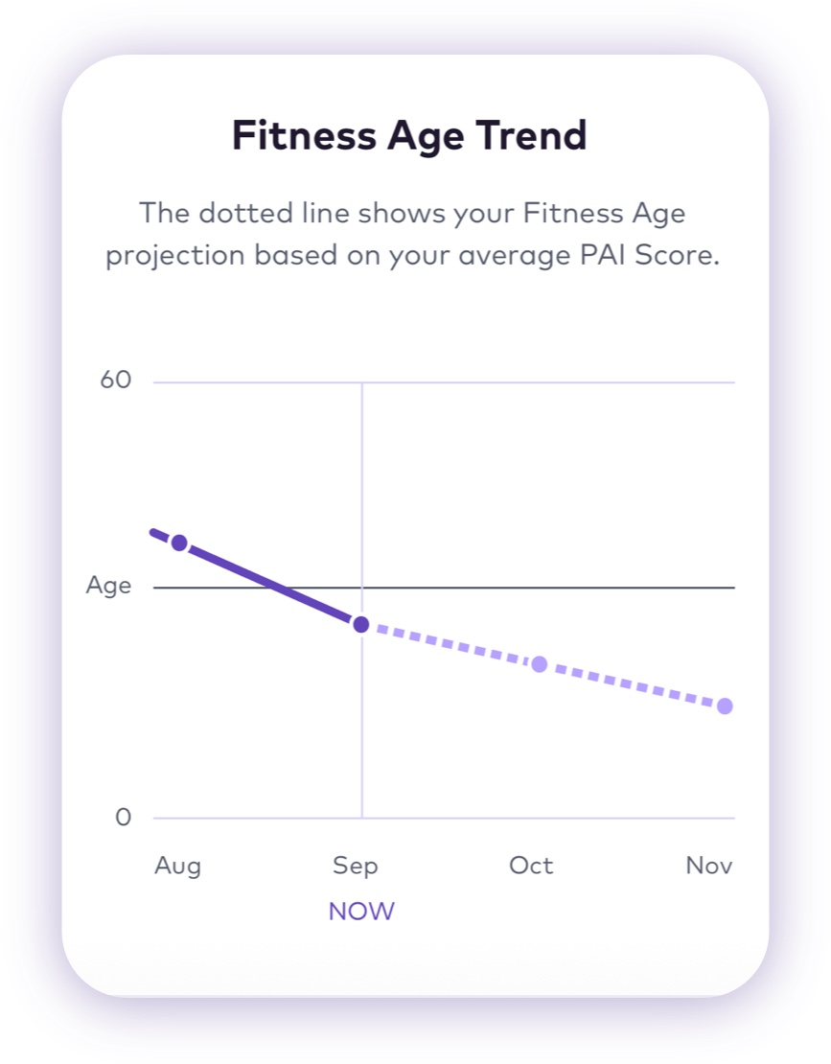
Task: Select the Aug month label
Action: pos(178,866)
